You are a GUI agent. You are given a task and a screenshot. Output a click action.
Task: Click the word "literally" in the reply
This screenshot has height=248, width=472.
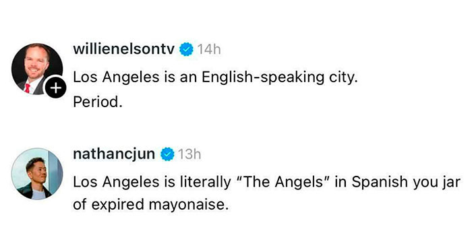tap(205, 183)
